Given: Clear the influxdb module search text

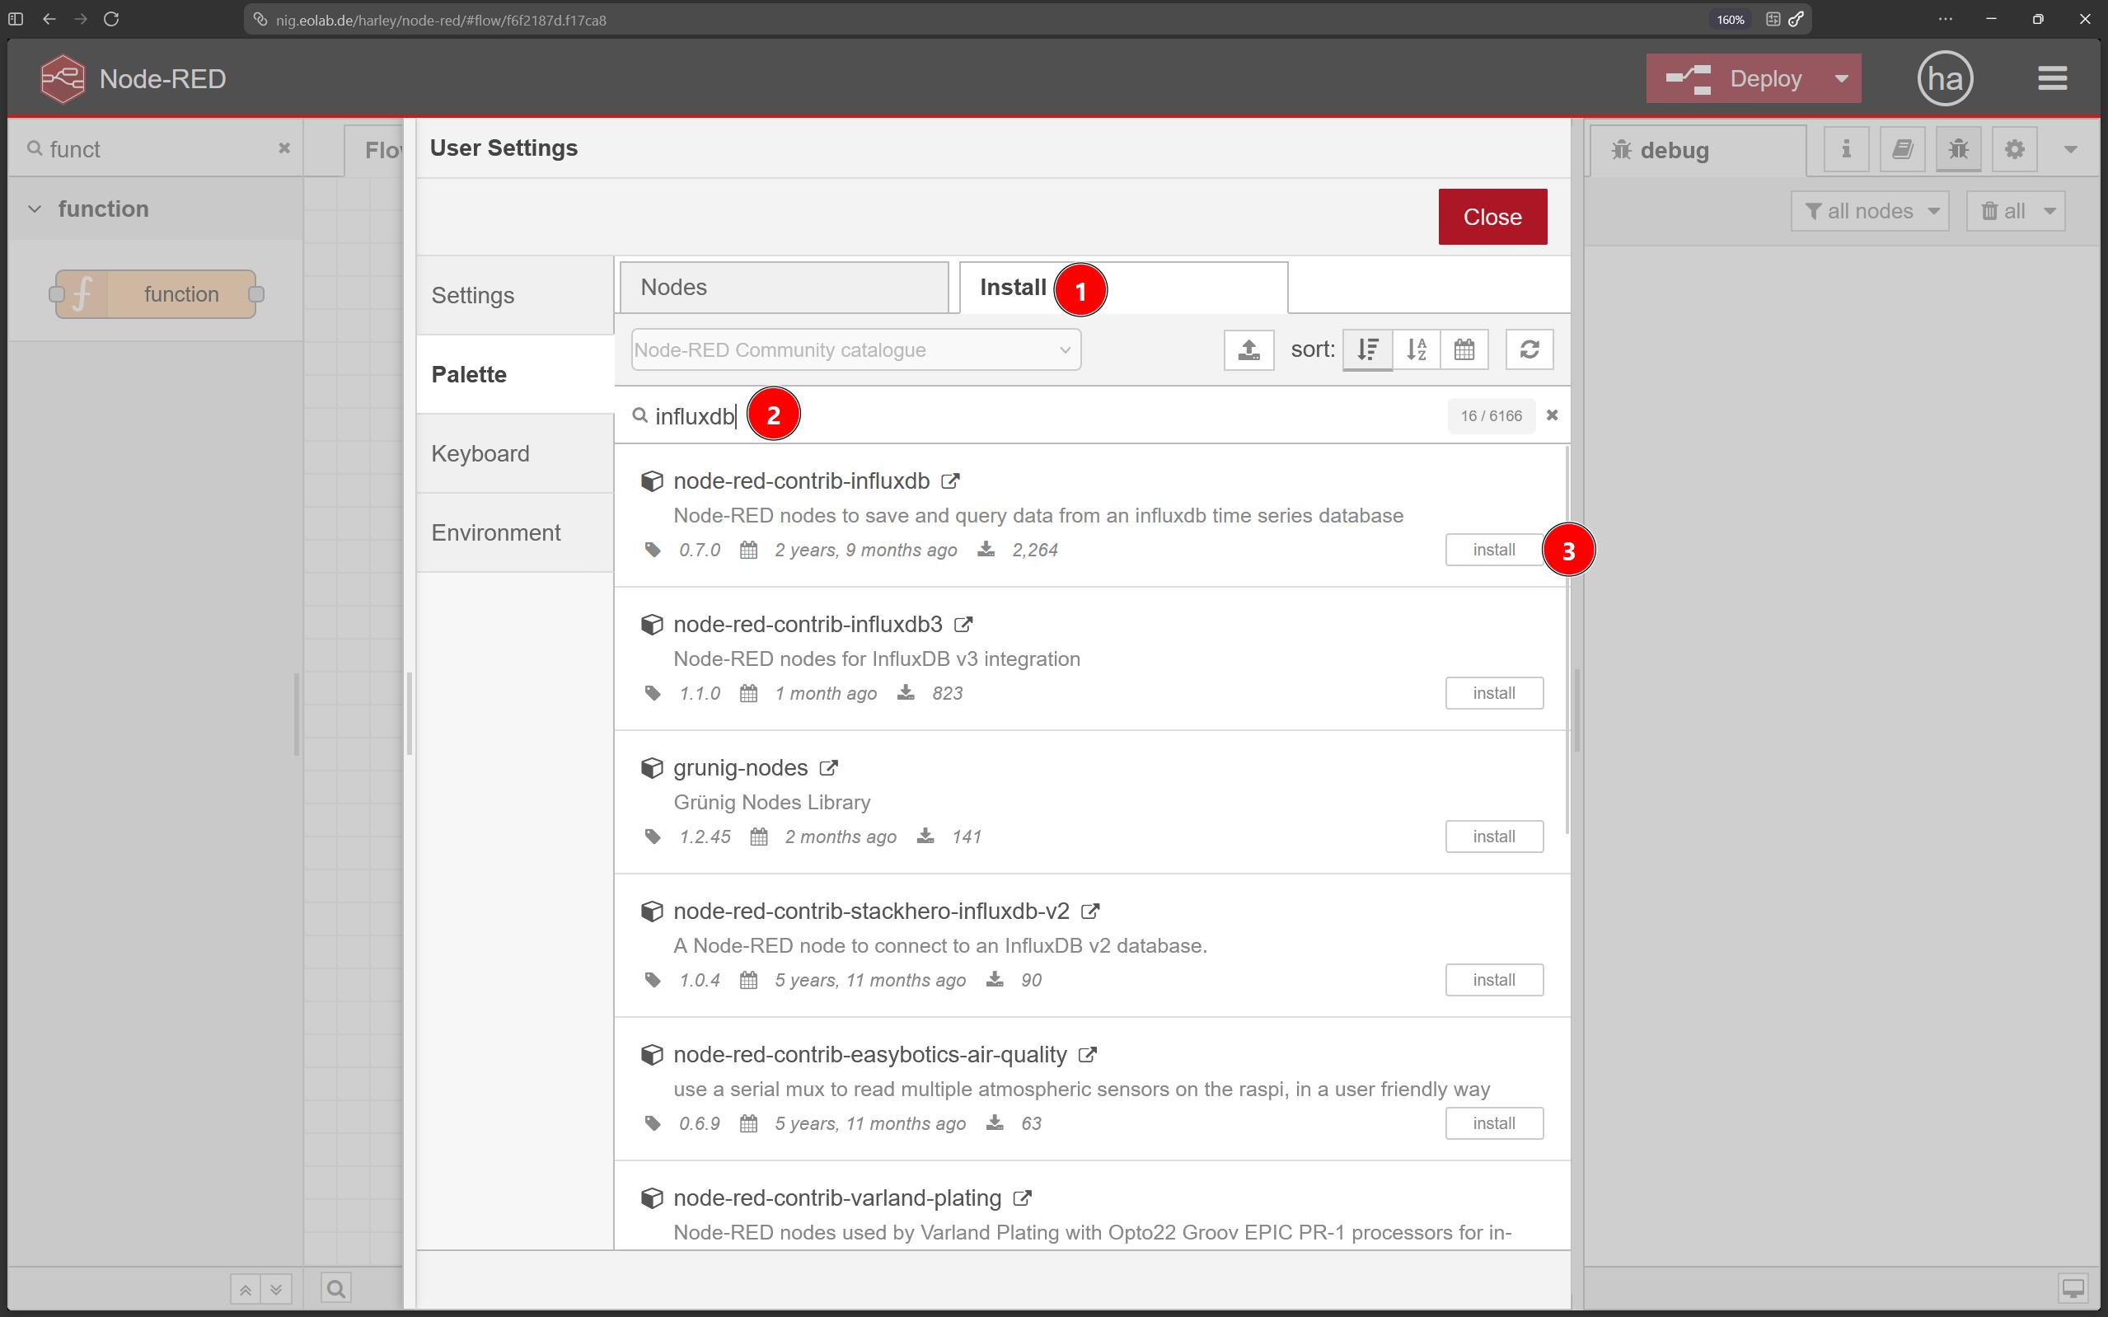Looking at the screenshot, I should [x=1552, y=415].
